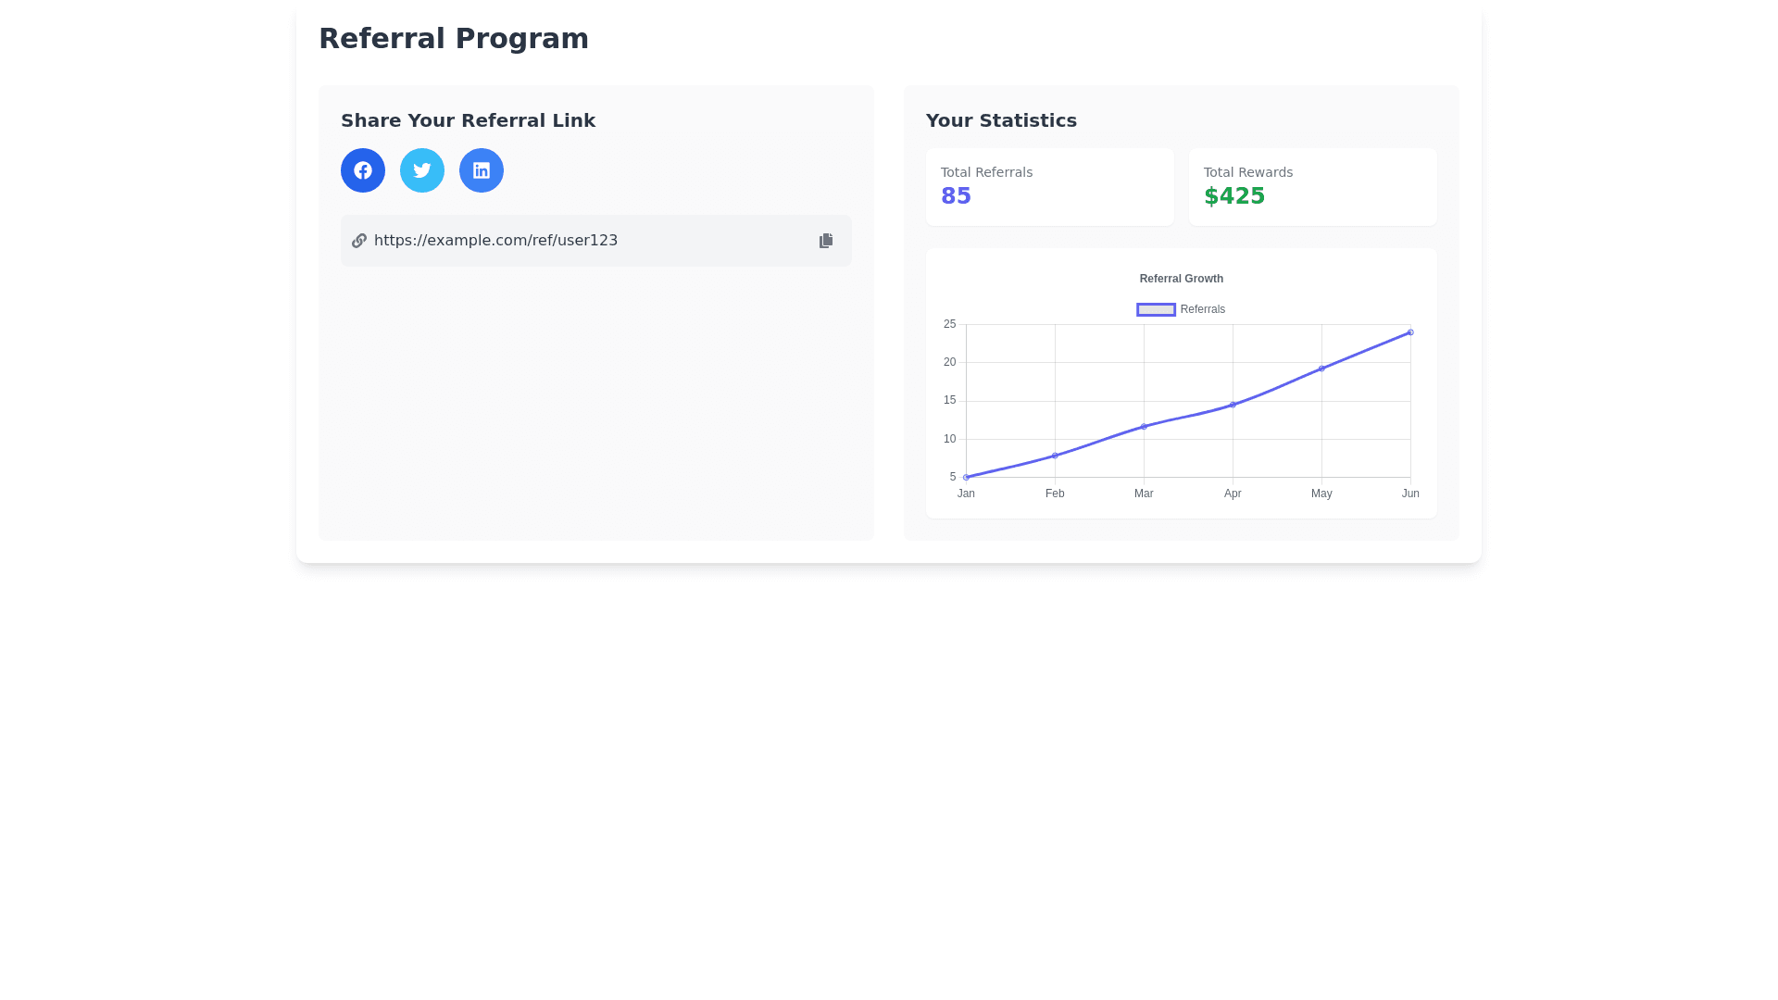The image size is (1778, 1000).
Task: Toggle the Referrals legend swatch
Action: tap(1156, 309)
